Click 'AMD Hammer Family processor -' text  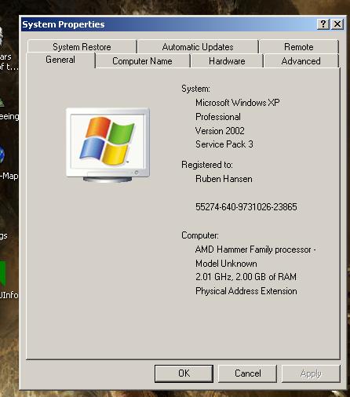(256, 249)
